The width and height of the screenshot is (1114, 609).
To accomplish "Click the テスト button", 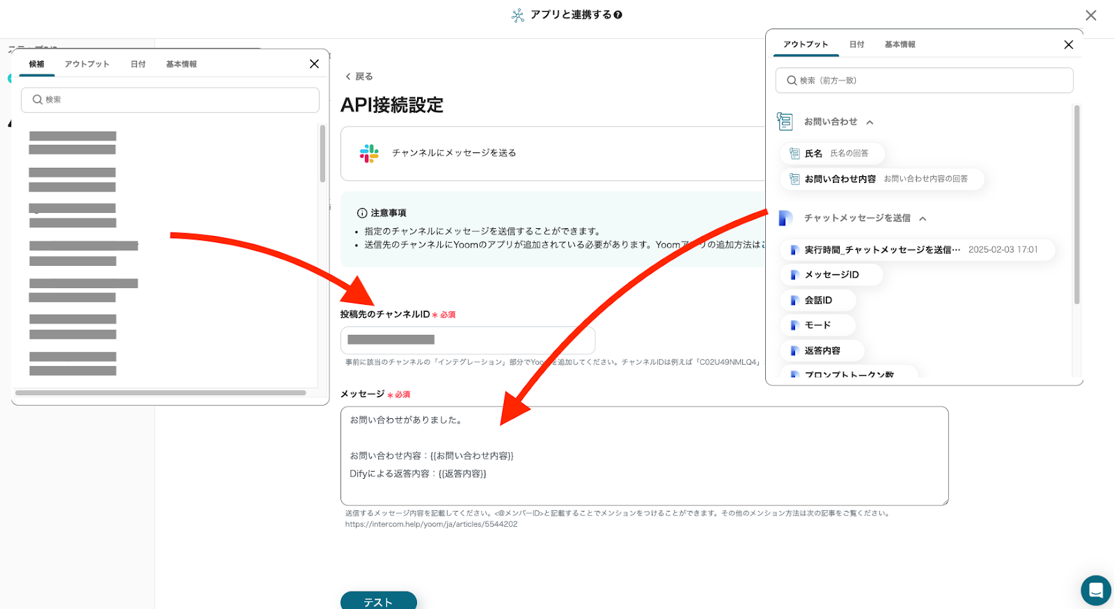I will [x=379, y=601].
